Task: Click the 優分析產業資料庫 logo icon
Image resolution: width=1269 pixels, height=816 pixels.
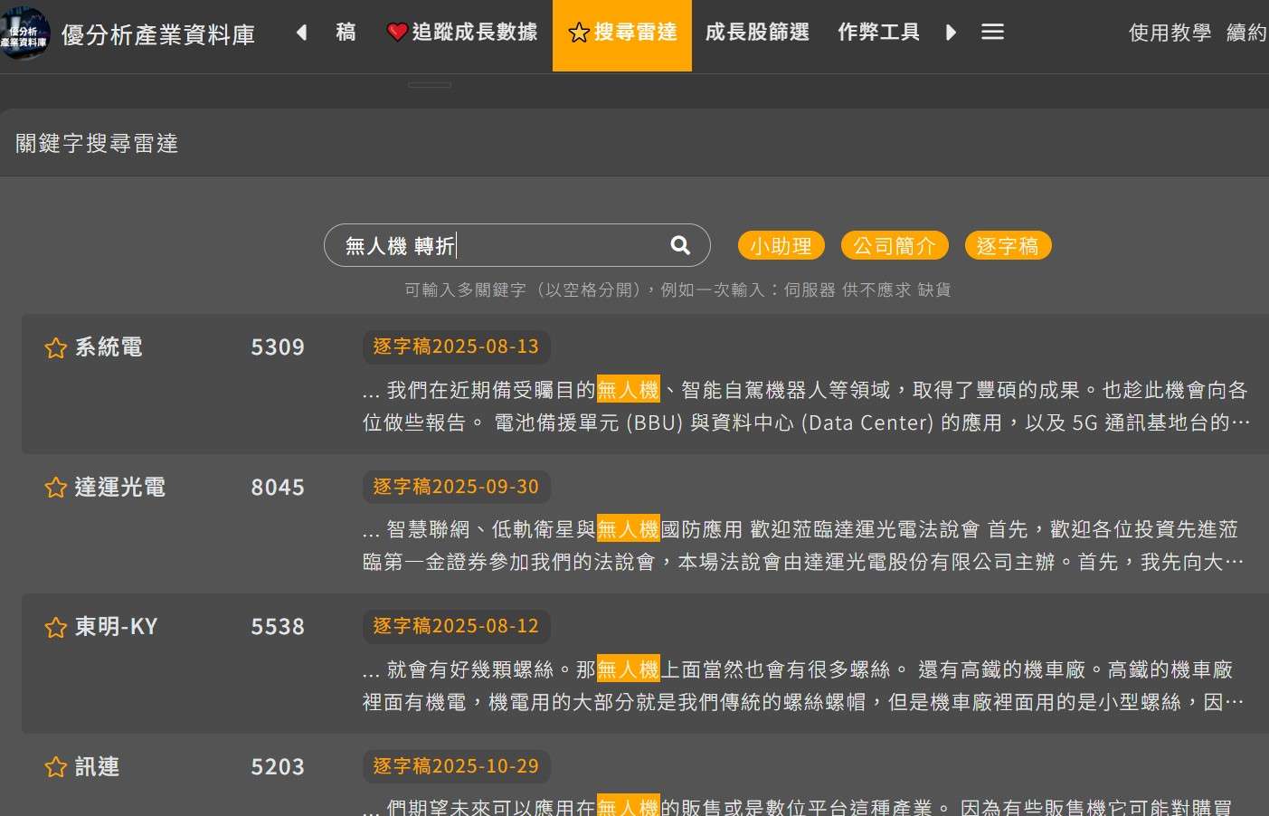Action: 25,34
